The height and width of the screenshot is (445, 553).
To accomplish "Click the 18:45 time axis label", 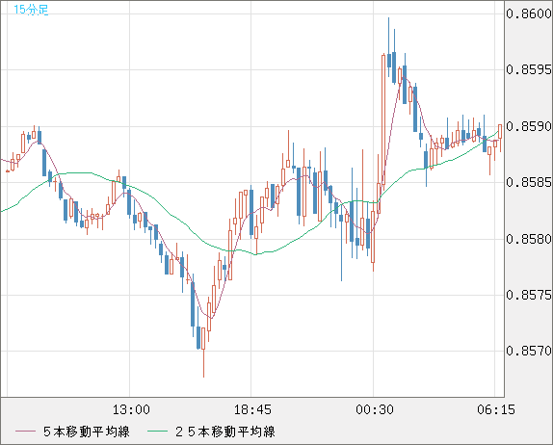I will (252, 409).
